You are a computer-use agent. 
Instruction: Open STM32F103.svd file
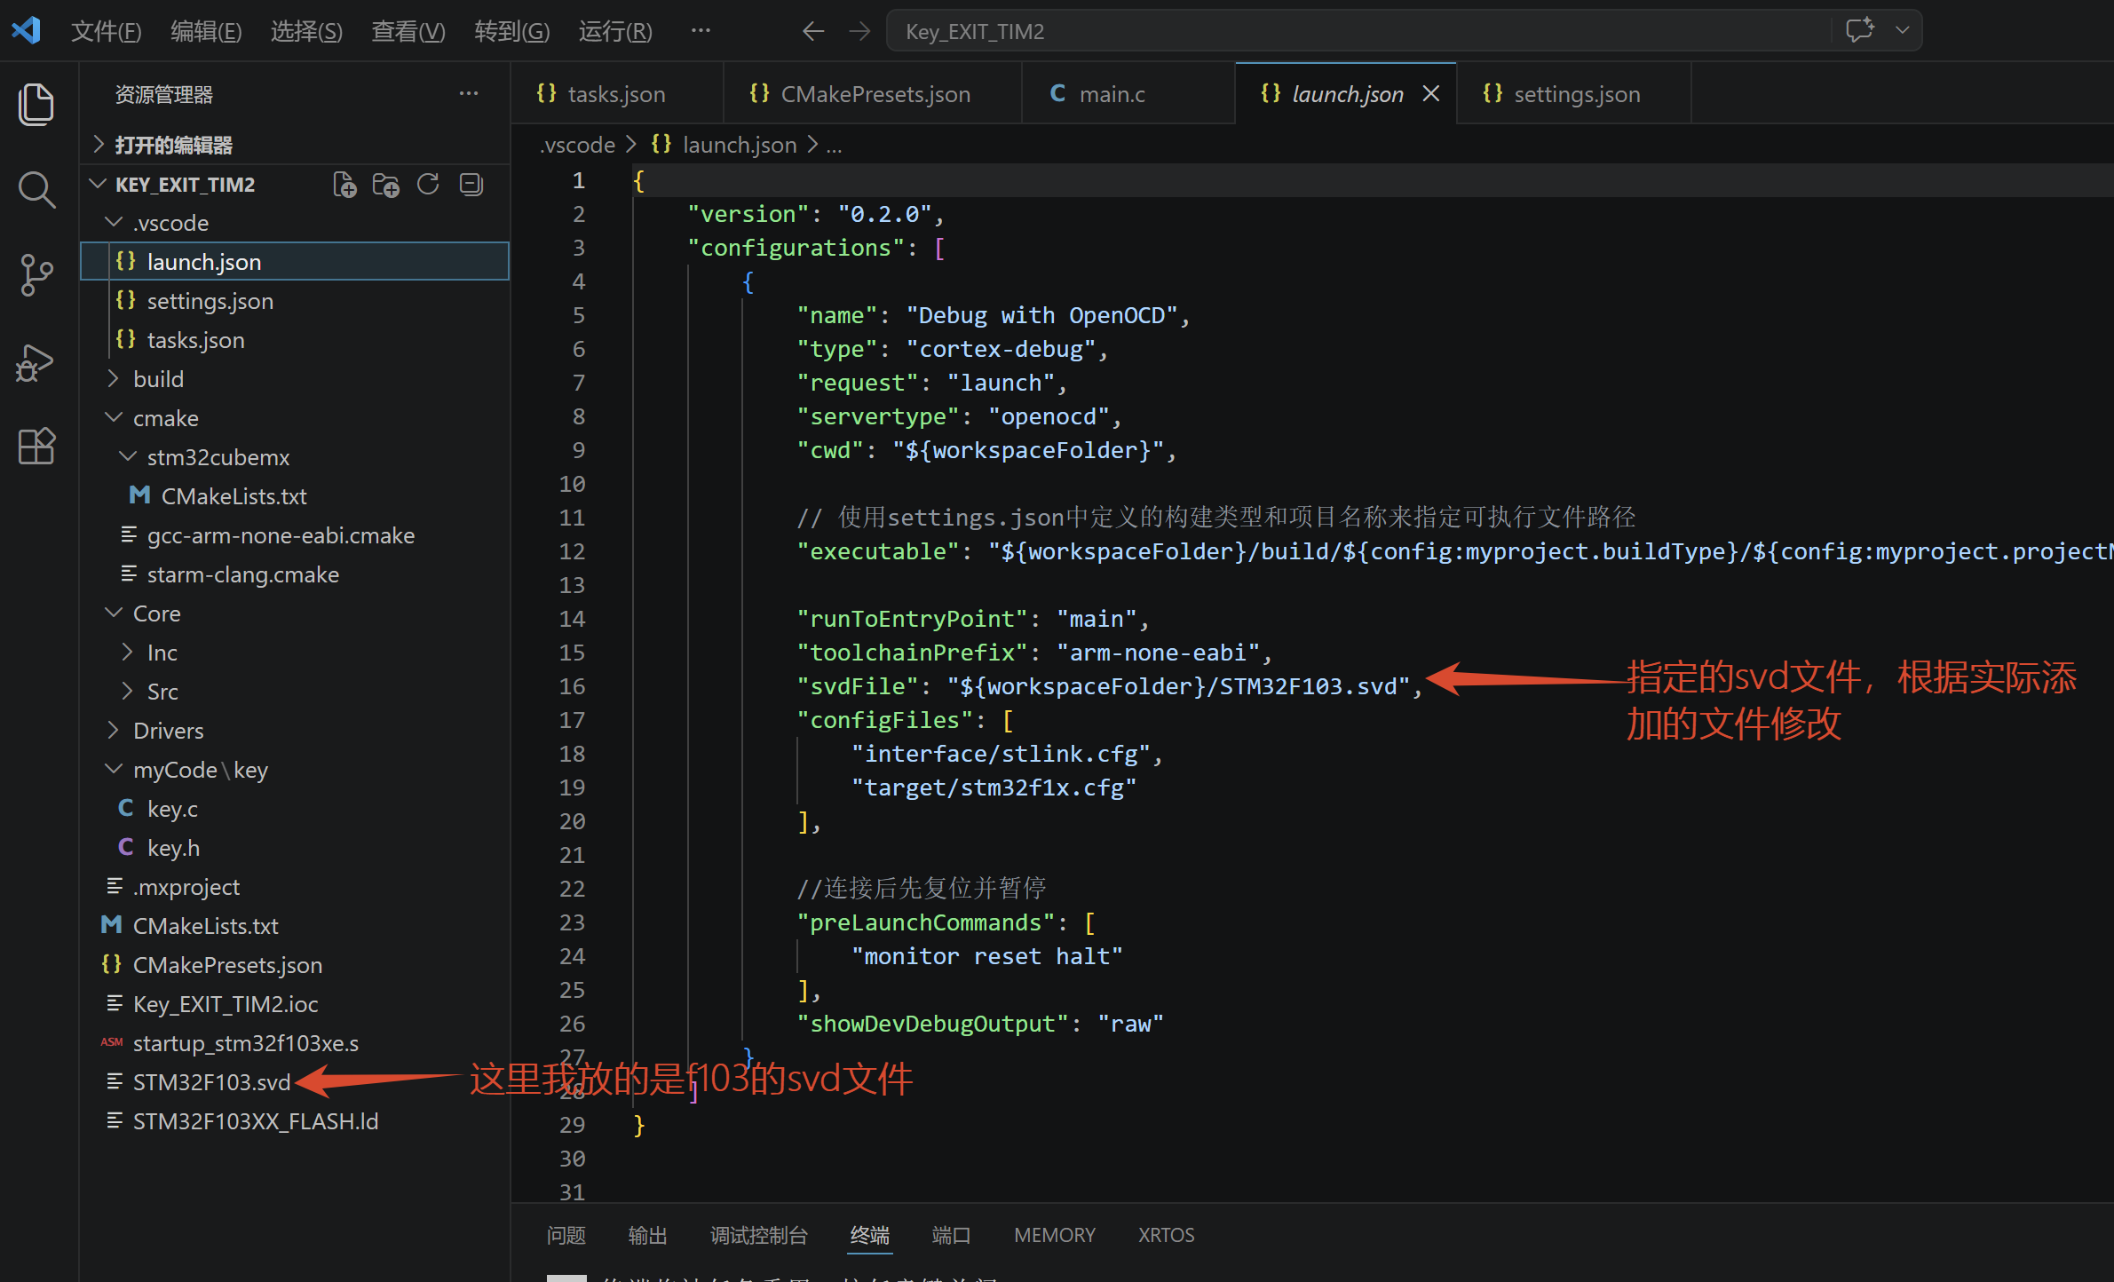pyautogui.click(x=295, y=1082)
